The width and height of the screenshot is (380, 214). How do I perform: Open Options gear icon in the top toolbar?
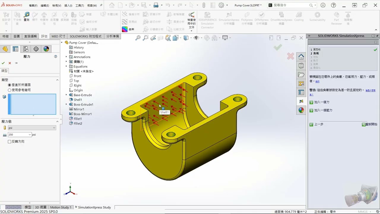coord(221,5)
